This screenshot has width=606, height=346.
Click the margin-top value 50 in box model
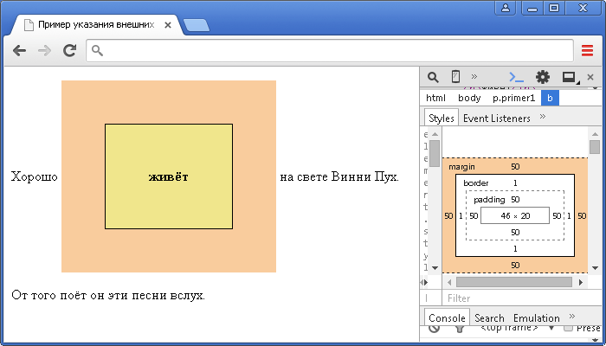coord(515,166)
